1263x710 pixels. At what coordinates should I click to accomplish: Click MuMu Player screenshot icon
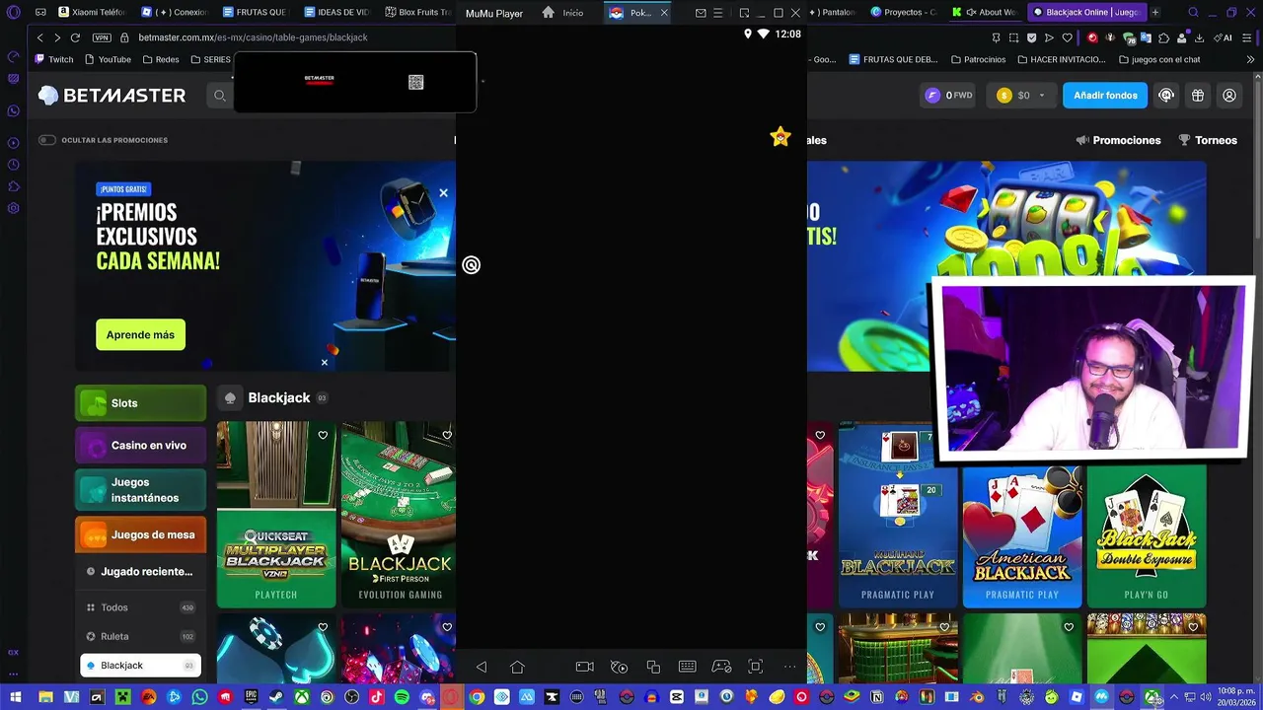click(x=756, y=667)
